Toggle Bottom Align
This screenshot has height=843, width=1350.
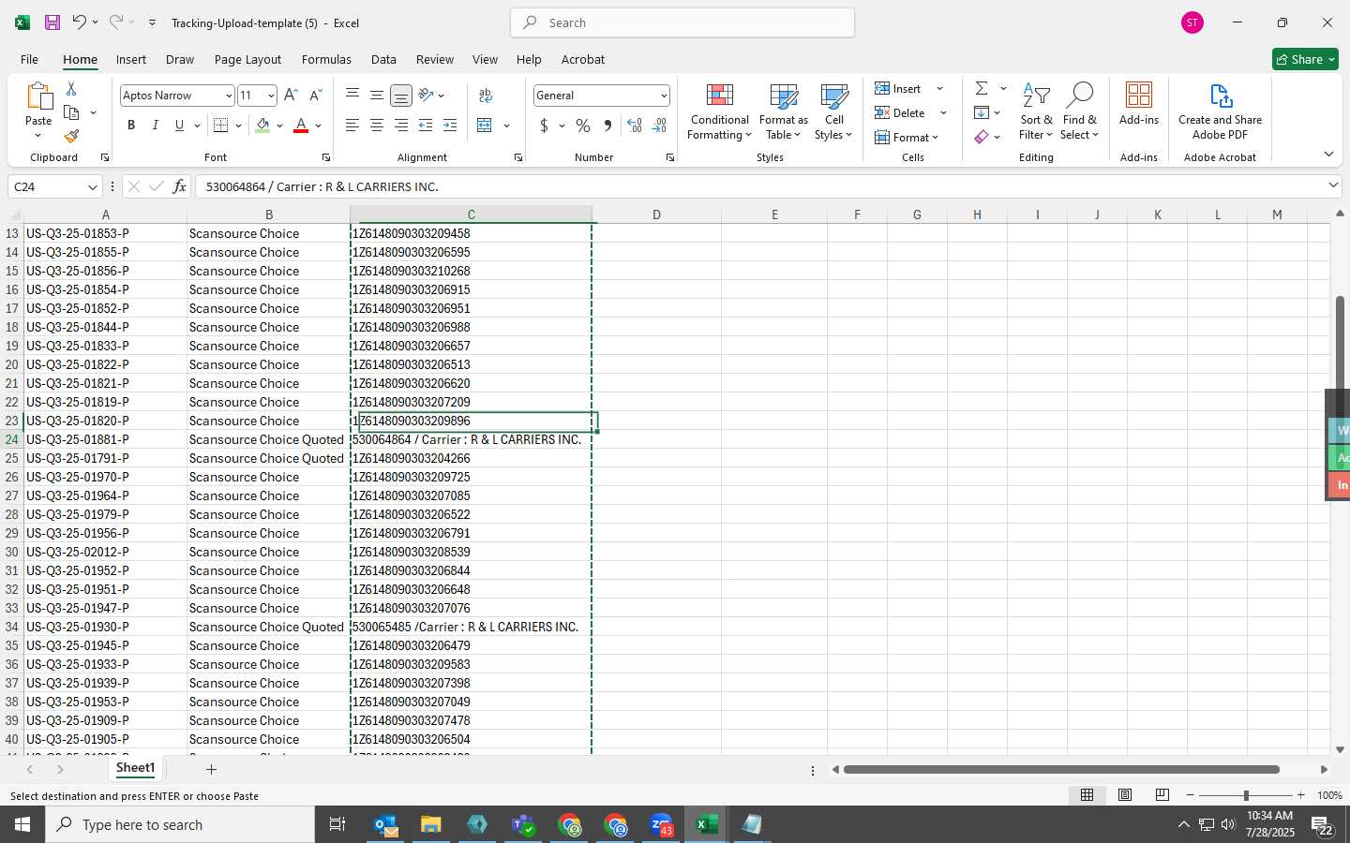click(401, 96)
